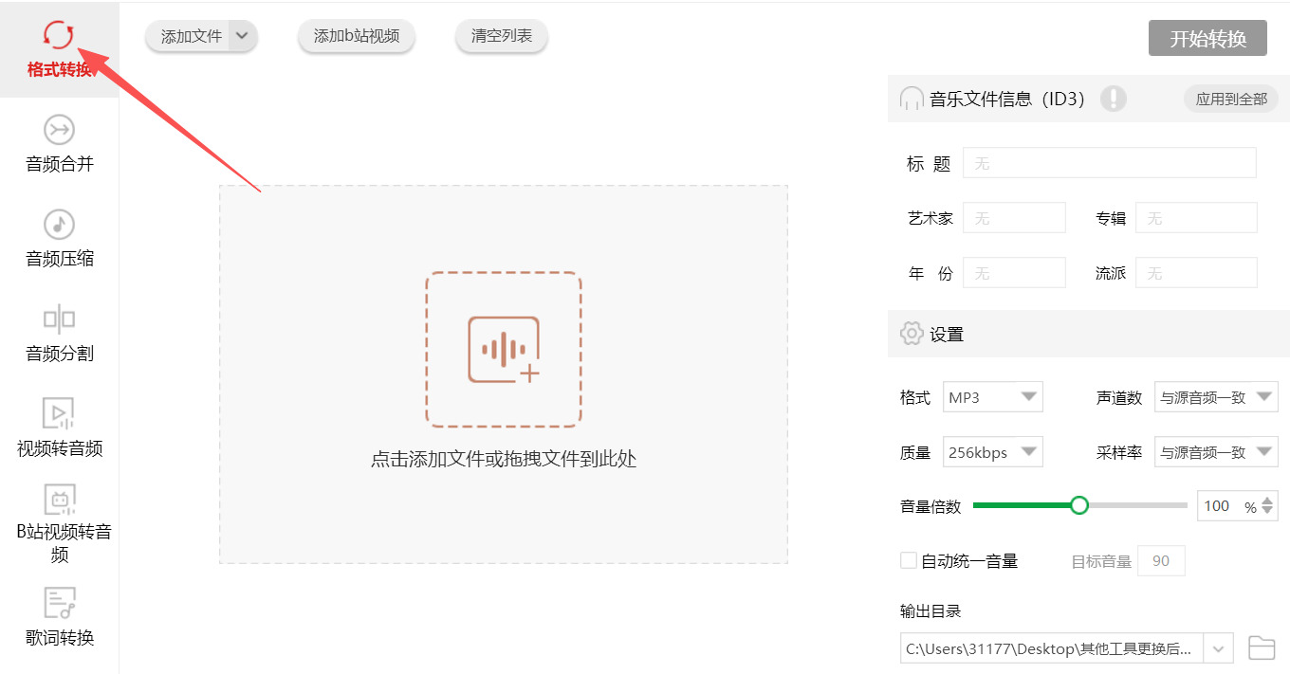Image resolution: width=1290 pixels, height=674 pixels.
Task: Open the output directory history dropdown
Action: 1218,648
